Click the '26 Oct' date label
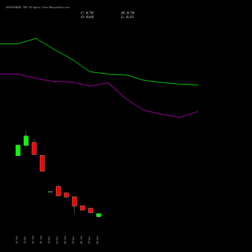 point(81,240)
